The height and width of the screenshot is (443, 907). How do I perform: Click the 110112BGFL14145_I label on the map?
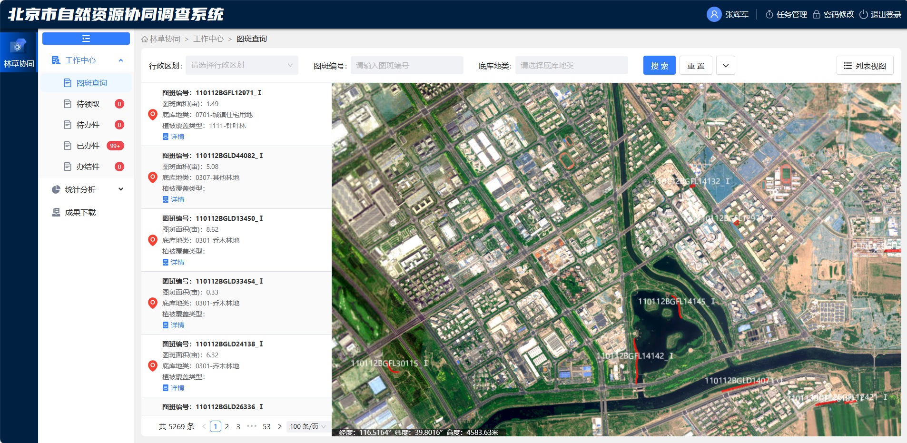pos(677,301)
